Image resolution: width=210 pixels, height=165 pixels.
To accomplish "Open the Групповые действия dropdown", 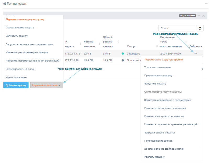I will (x=46, y=85).
